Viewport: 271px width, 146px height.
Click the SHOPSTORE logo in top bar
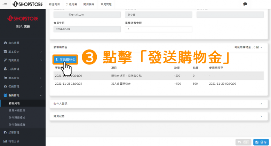coord(27,4)
